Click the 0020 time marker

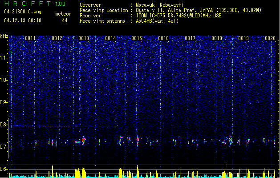click(270, 38)
